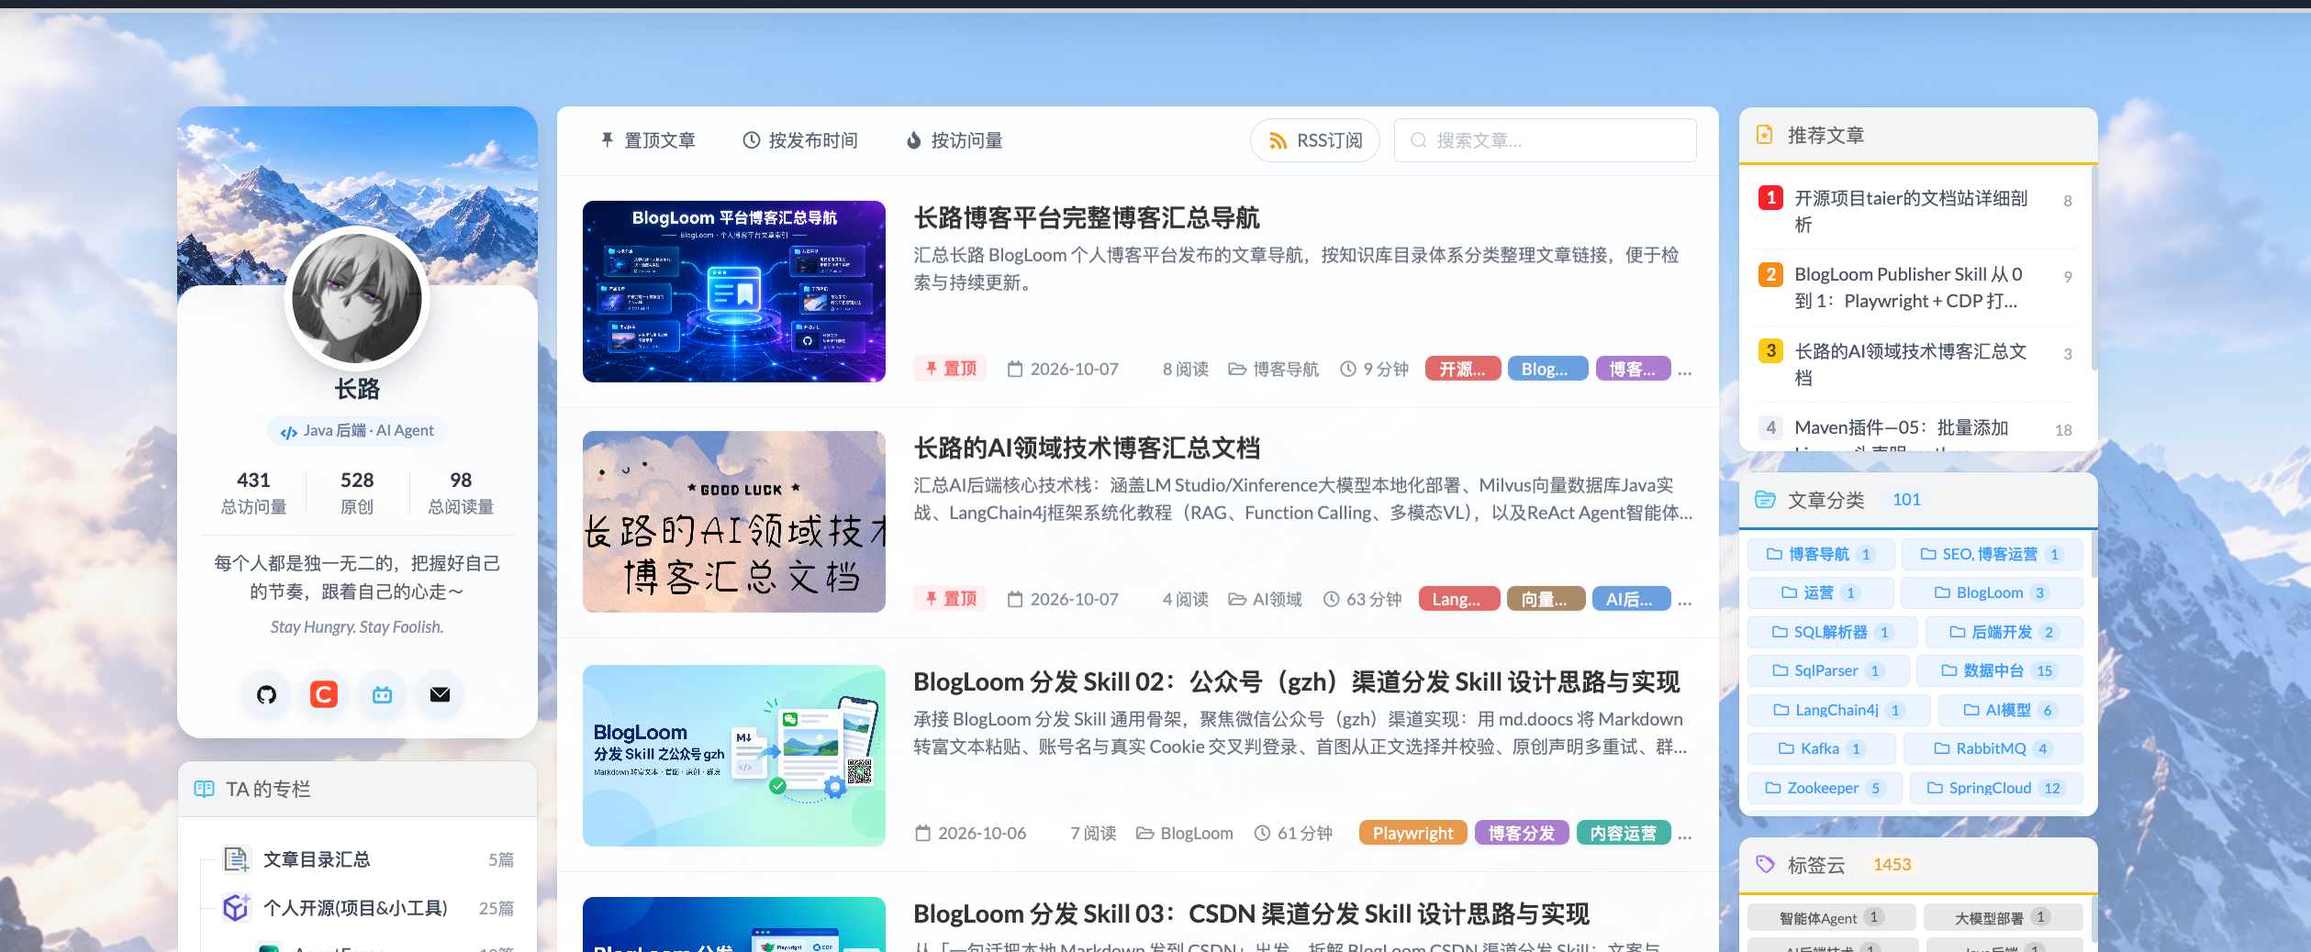Click the search magnifier icon
This screenshot has width=2311, height=952.
point(1419,140)
